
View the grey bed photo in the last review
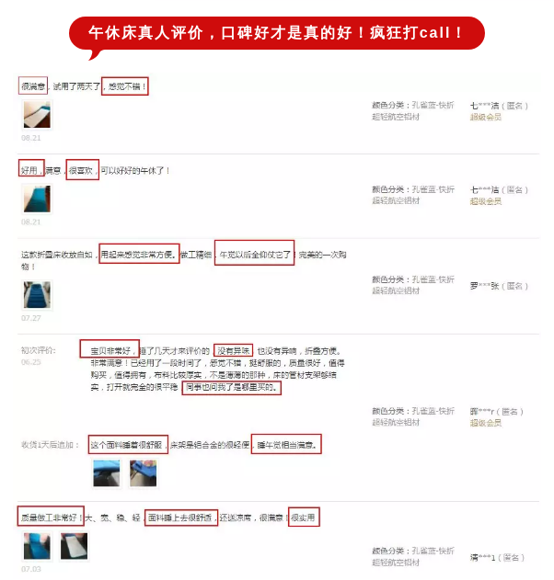74,546
